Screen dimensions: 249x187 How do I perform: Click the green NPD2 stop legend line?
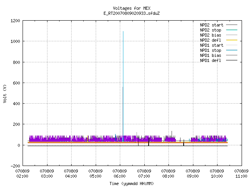click(x=232, y=30)
